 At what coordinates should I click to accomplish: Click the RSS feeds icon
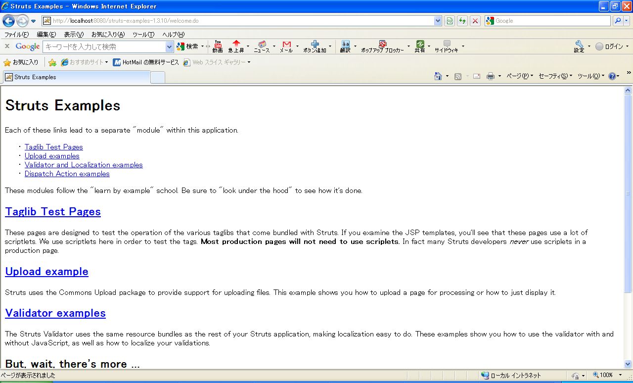pyautogui.click(x=458, y=76)
